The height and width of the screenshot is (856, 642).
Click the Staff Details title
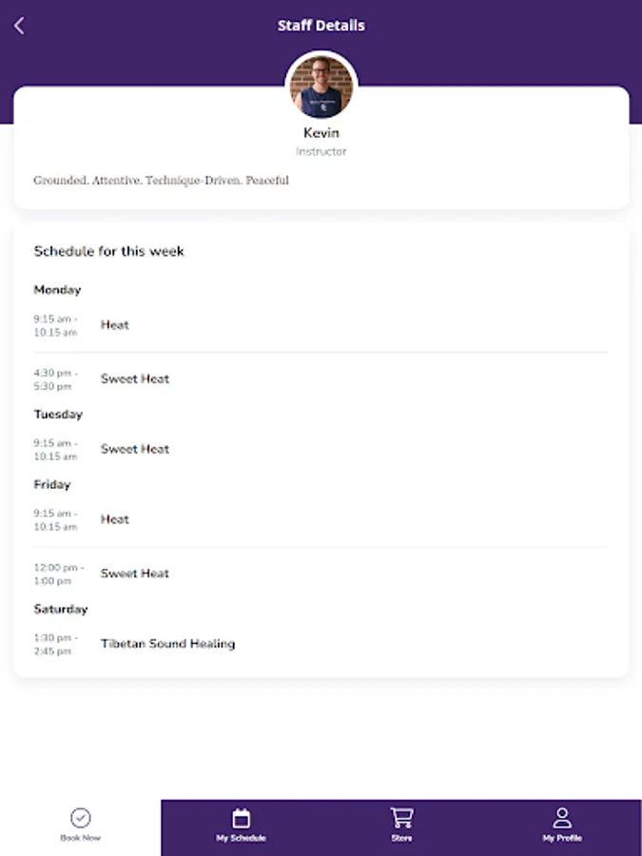click(321, 26)
